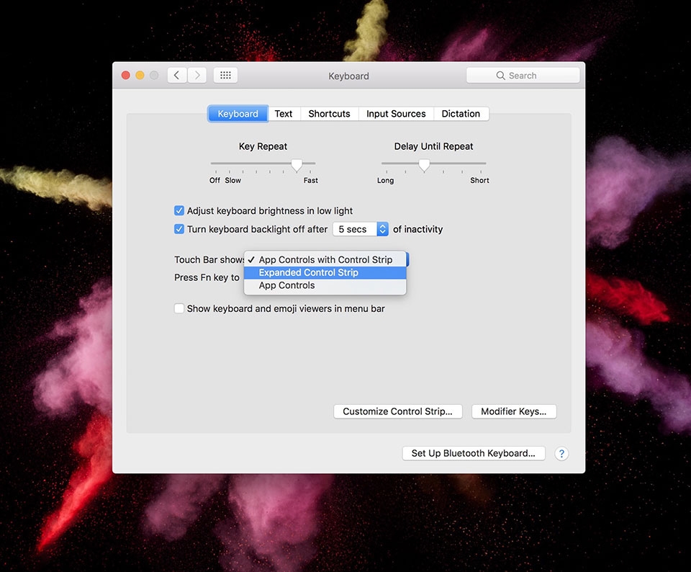Open the Dictation tab
Viewport: 691px width, 572px height.
tap(461, 114)
